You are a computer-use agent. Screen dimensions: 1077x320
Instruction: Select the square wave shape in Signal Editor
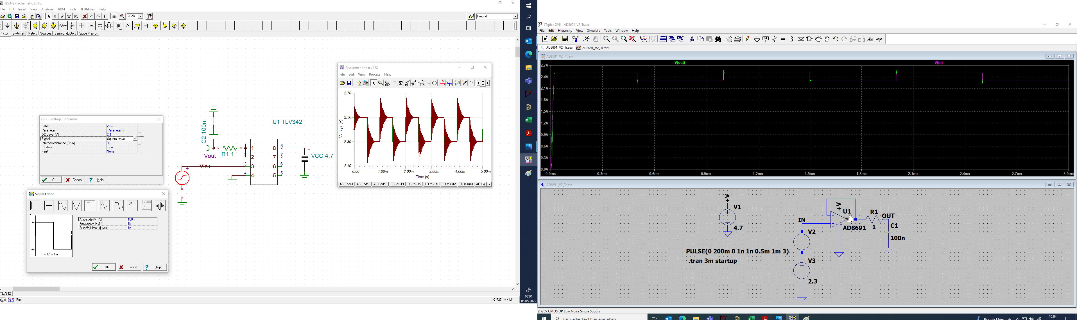(90, 206)
